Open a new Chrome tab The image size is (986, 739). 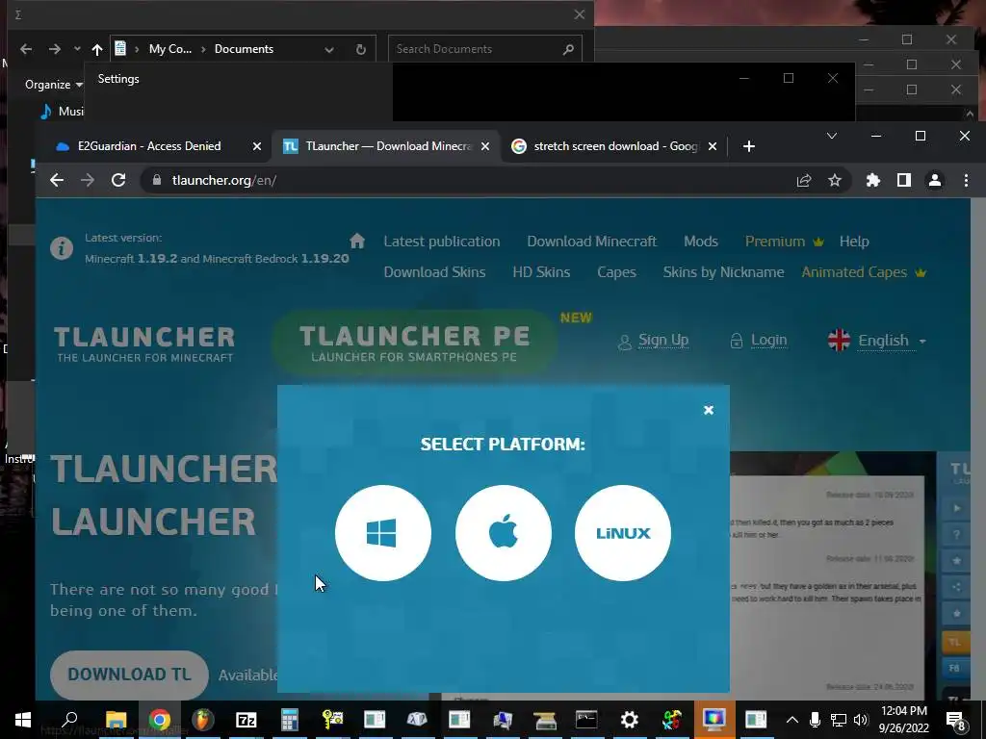(748, 146)
